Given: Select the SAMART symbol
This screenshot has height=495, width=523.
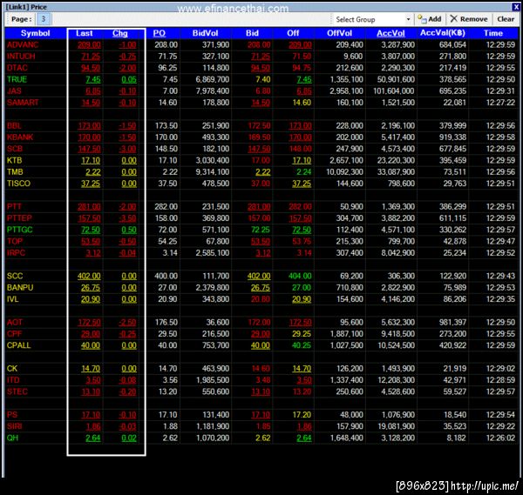Looking at the screenshot, I should (x=23, y=103).
